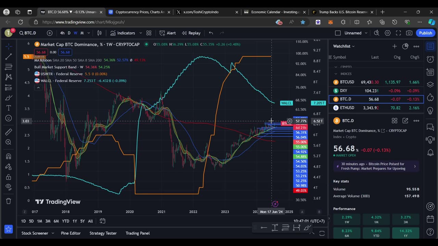438x246 pixels.
Task: Set chart range to 1Y
Action: (75, 221)
